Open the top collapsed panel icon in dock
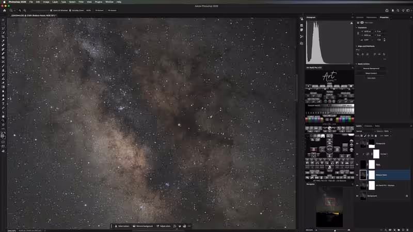 tap(301, 19)
